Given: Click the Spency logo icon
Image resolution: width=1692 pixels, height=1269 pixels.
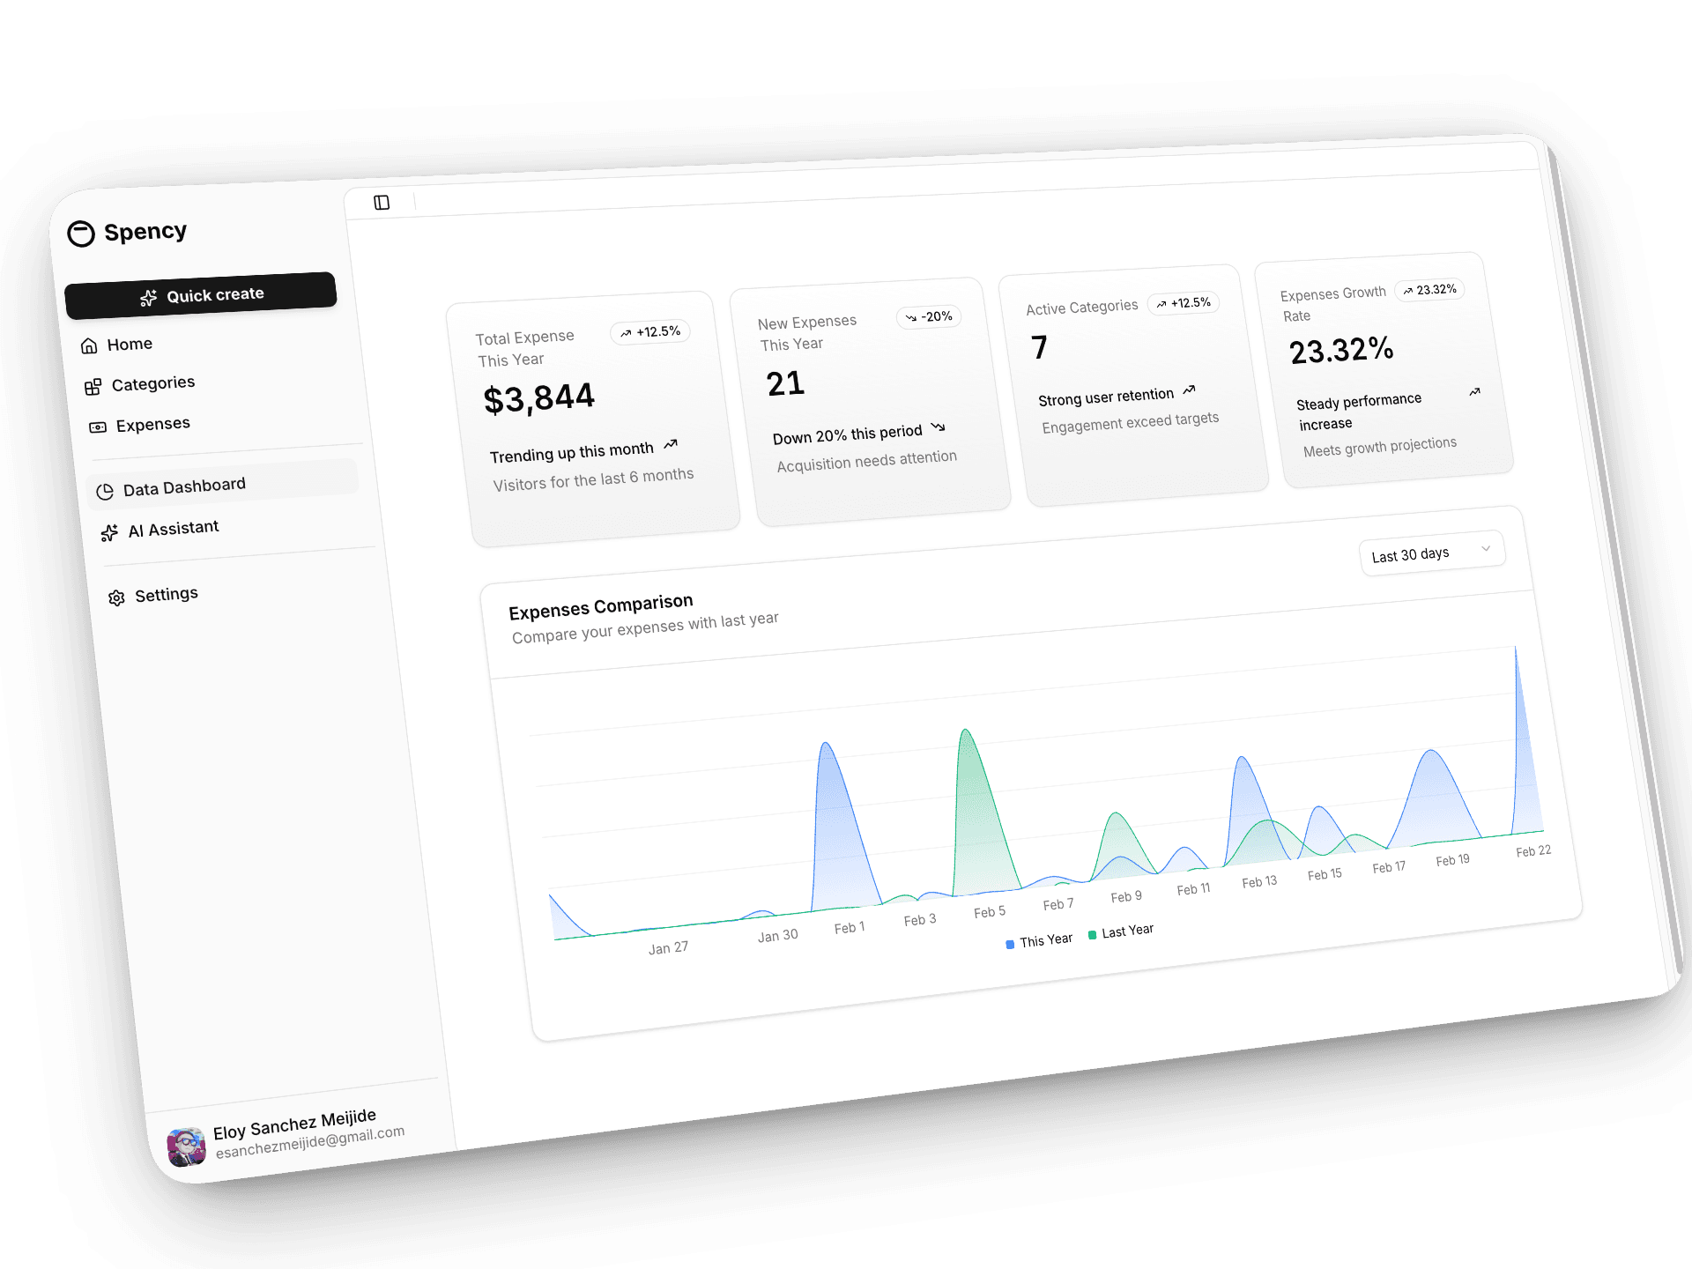Looking at the screenshot, I should 81,234.
